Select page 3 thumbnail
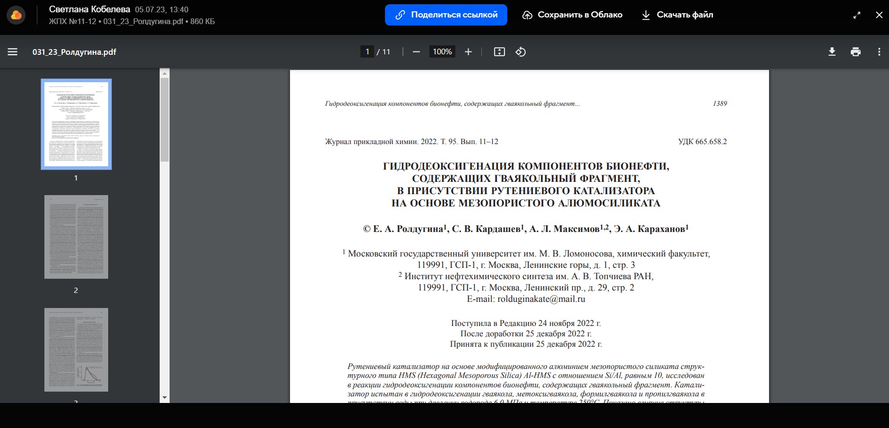This screenshot has height=428, width=889. coord(76,350)
